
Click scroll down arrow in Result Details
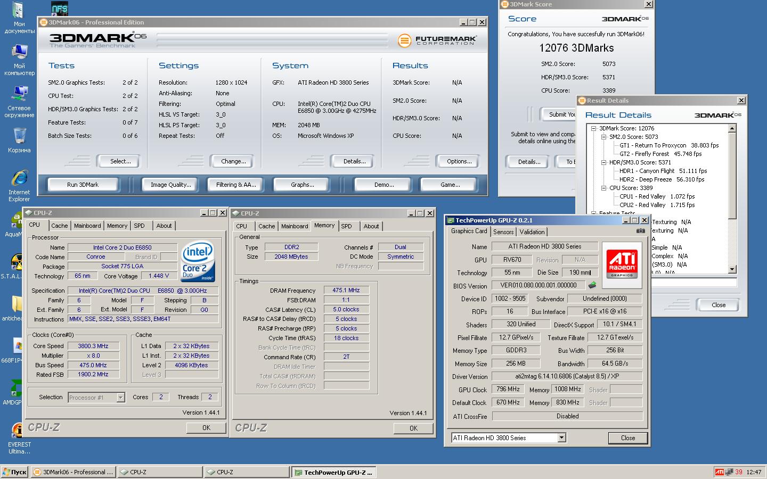pos(732,269)
